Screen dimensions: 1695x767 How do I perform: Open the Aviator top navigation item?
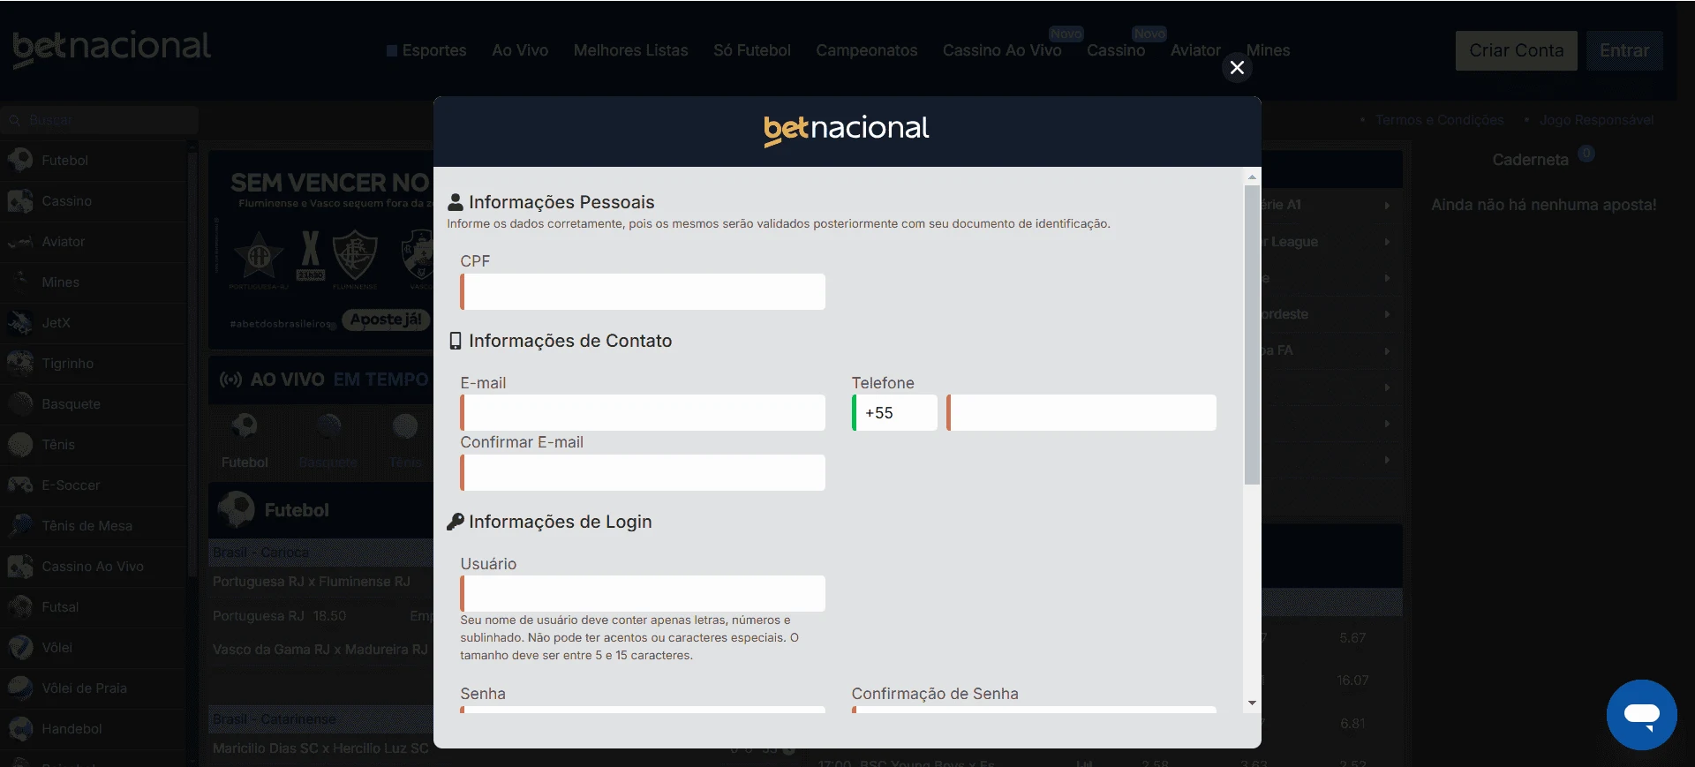1195,50
